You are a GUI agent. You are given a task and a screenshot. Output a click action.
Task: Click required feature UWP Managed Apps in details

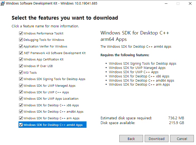coord(137,68)
